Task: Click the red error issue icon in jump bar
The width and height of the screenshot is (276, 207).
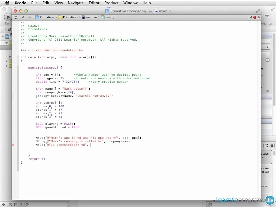Action: [x=255, y=17]
